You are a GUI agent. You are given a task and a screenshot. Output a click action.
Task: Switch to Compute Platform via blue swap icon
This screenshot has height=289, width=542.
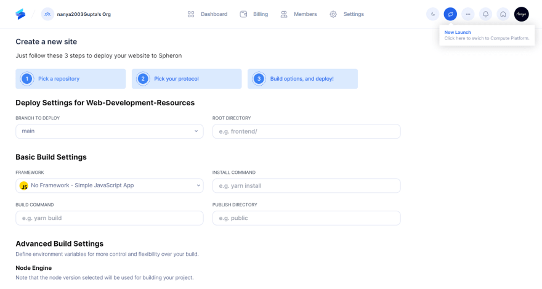click(x=450, y=14)
